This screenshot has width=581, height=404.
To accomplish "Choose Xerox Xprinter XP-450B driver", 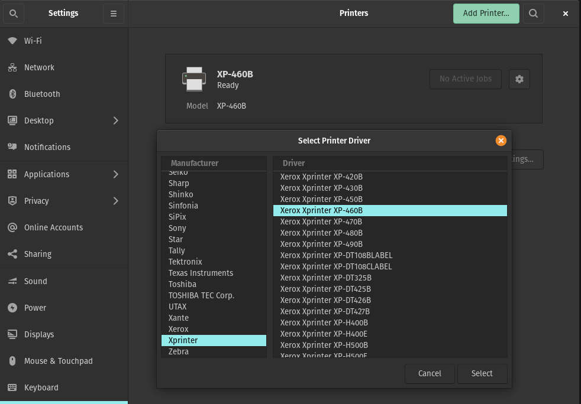I will pos(390,200).
